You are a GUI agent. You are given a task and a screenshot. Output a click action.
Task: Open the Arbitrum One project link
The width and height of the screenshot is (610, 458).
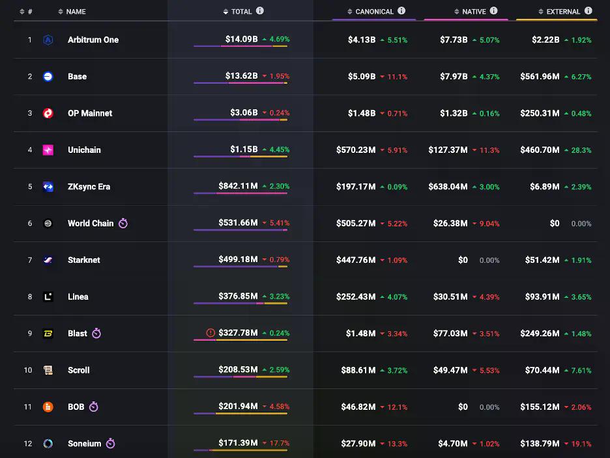click(x=93, y=40)
